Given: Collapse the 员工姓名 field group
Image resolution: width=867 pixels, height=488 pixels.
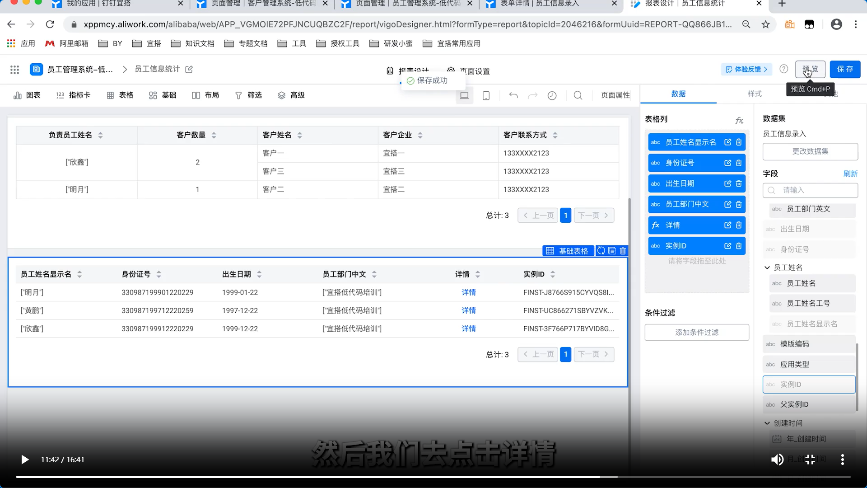Looking at the screenshot, I should [767, 267].
